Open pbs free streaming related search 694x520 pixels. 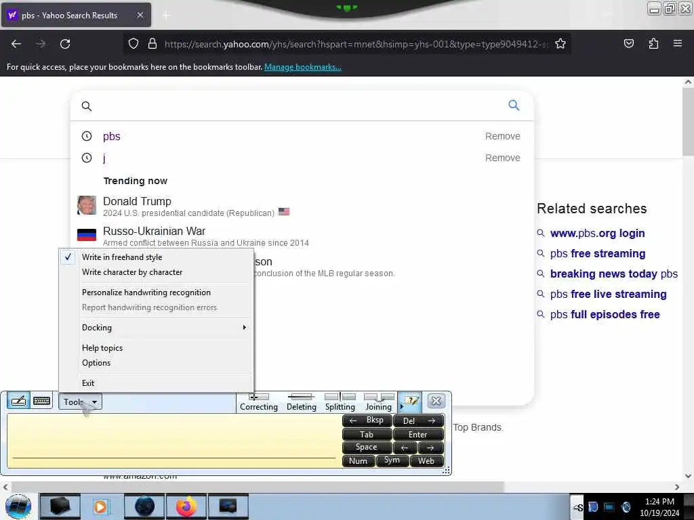click(x=598, y=253)
